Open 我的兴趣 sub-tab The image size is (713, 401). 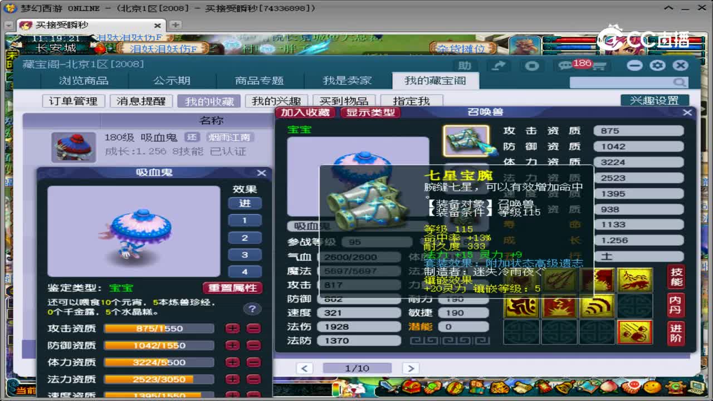[276, 101]
